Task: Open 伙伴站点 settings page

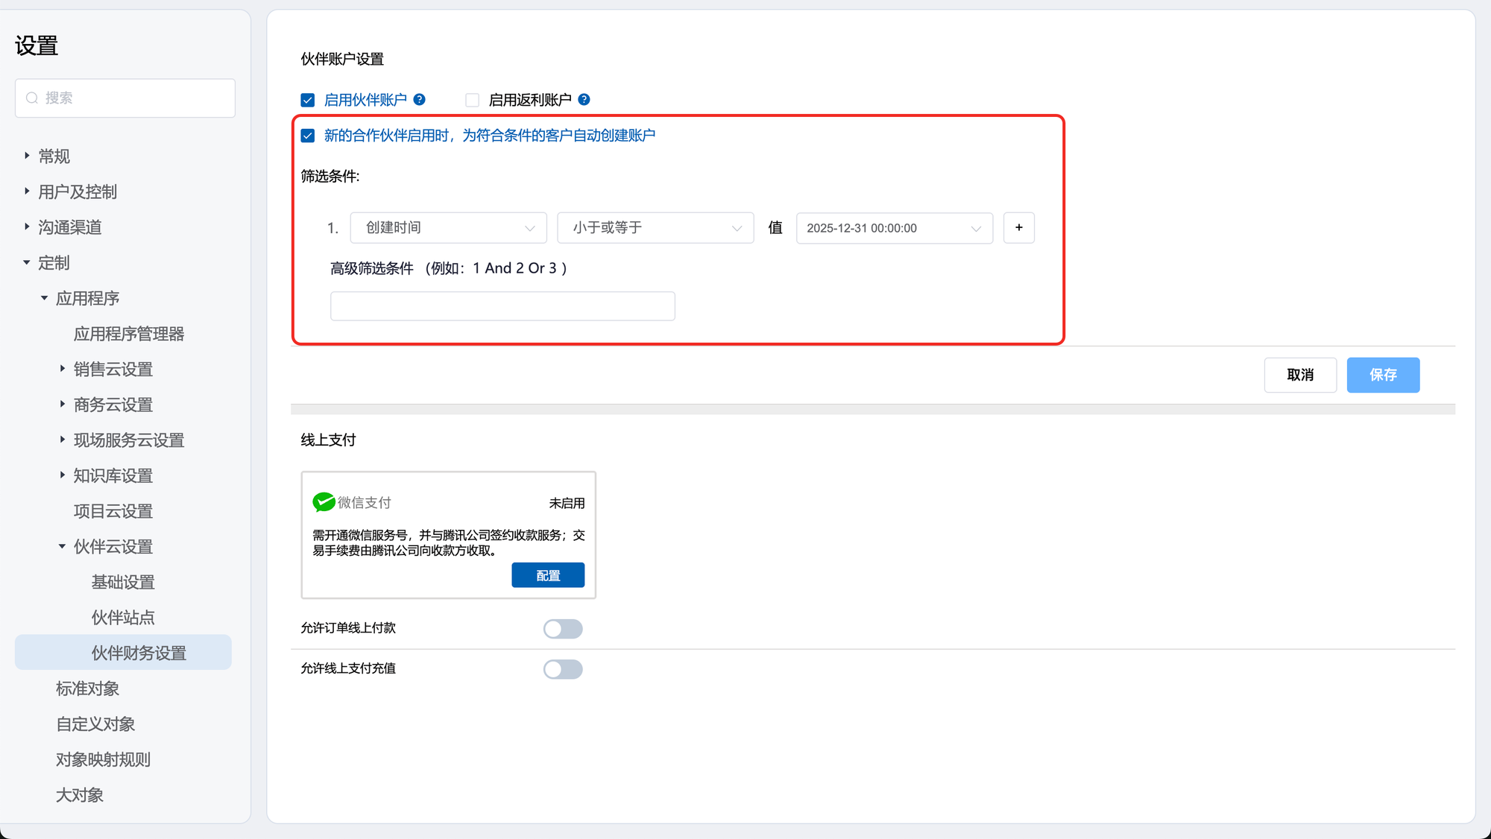Action: click(x=123, y=618)
